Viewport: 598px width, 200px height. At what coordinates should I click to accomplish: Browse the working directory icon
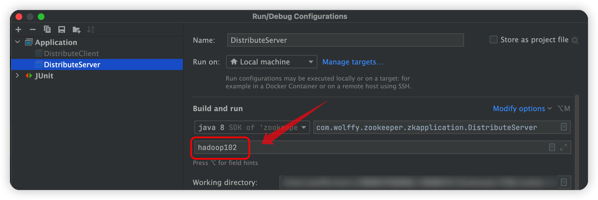click(564, 182)
